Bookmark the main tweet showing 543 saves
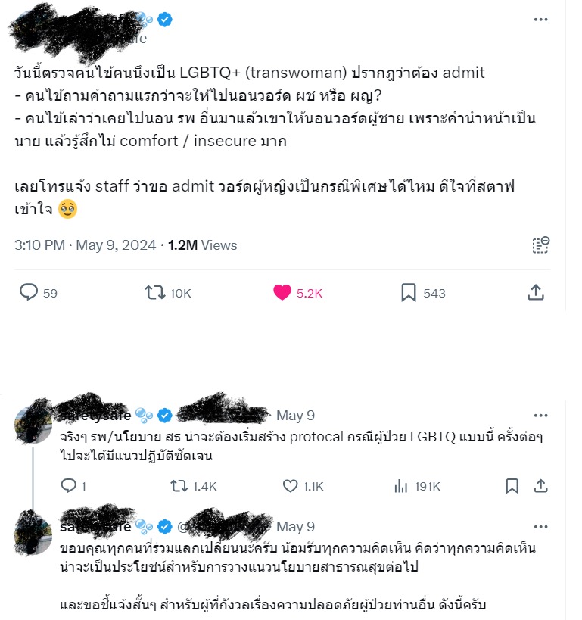 409,293
